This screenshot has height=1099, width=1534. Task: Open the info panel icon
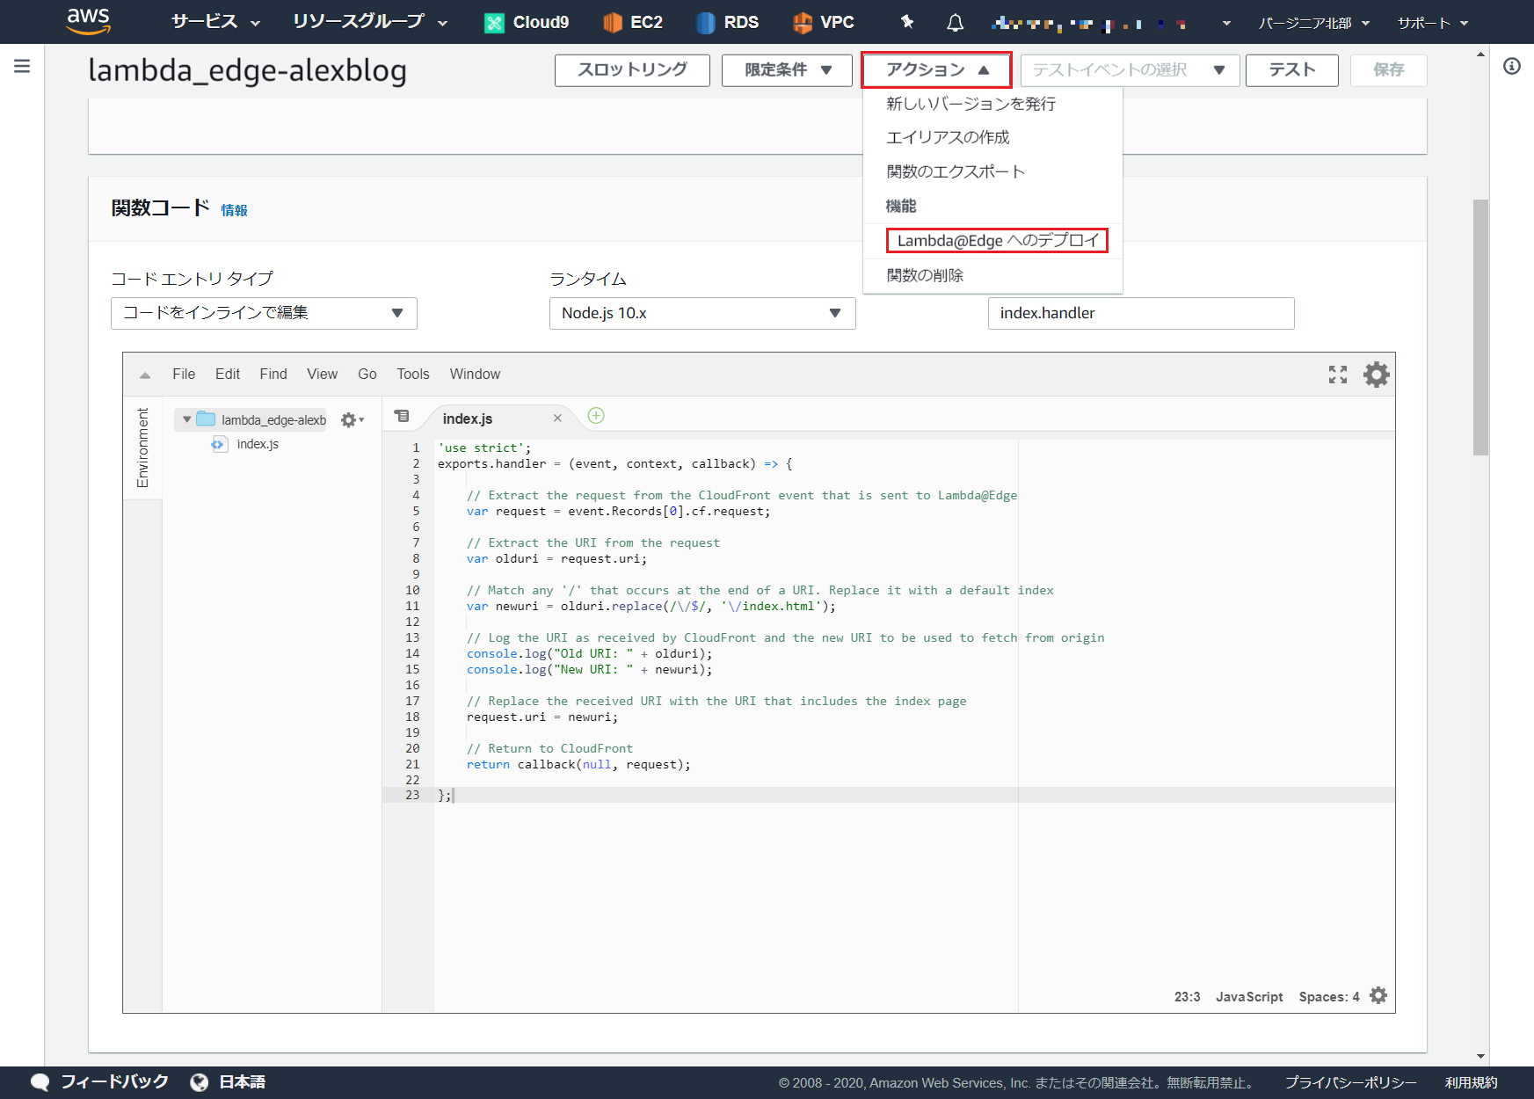coord(1511,66)
